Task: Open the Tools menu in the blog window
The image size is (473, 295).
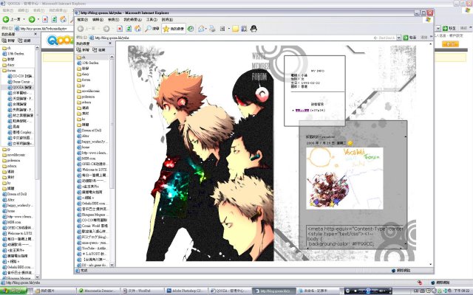Action: coord(152,20)
